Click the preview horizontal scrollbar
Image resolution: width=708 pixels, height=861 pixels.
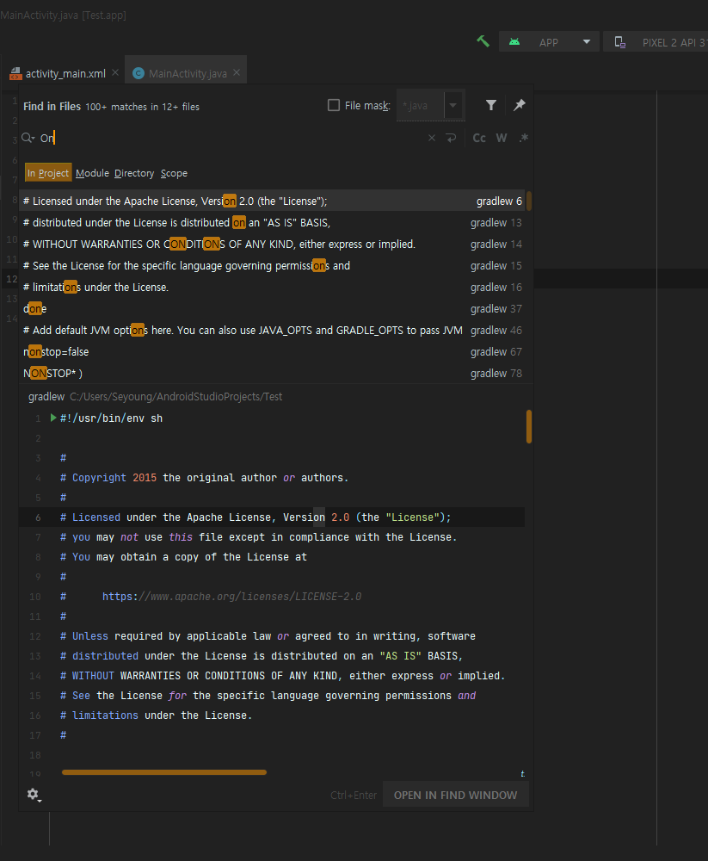[164, 772]
